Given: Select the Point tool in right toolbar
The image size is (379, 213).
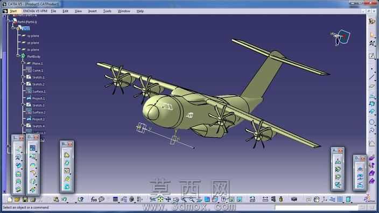Looking at the screenshot, I should [372, 69].
